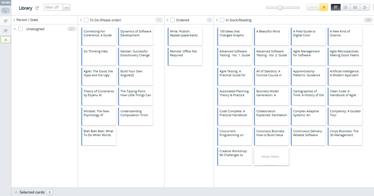Open the Artificial Intelligence: A Modern Approach card
374x196 pixels.
coord(345,77)
